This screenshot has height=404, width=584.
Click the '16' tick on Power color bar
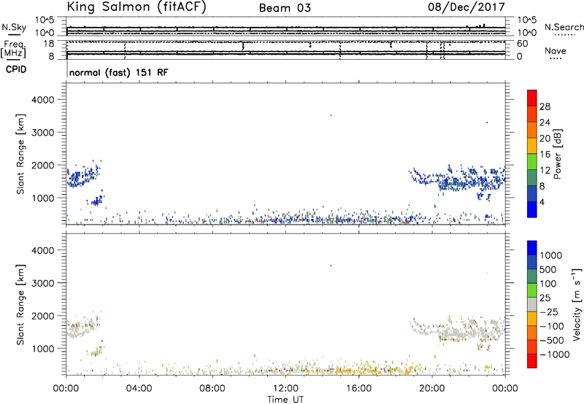click(545, 155)
